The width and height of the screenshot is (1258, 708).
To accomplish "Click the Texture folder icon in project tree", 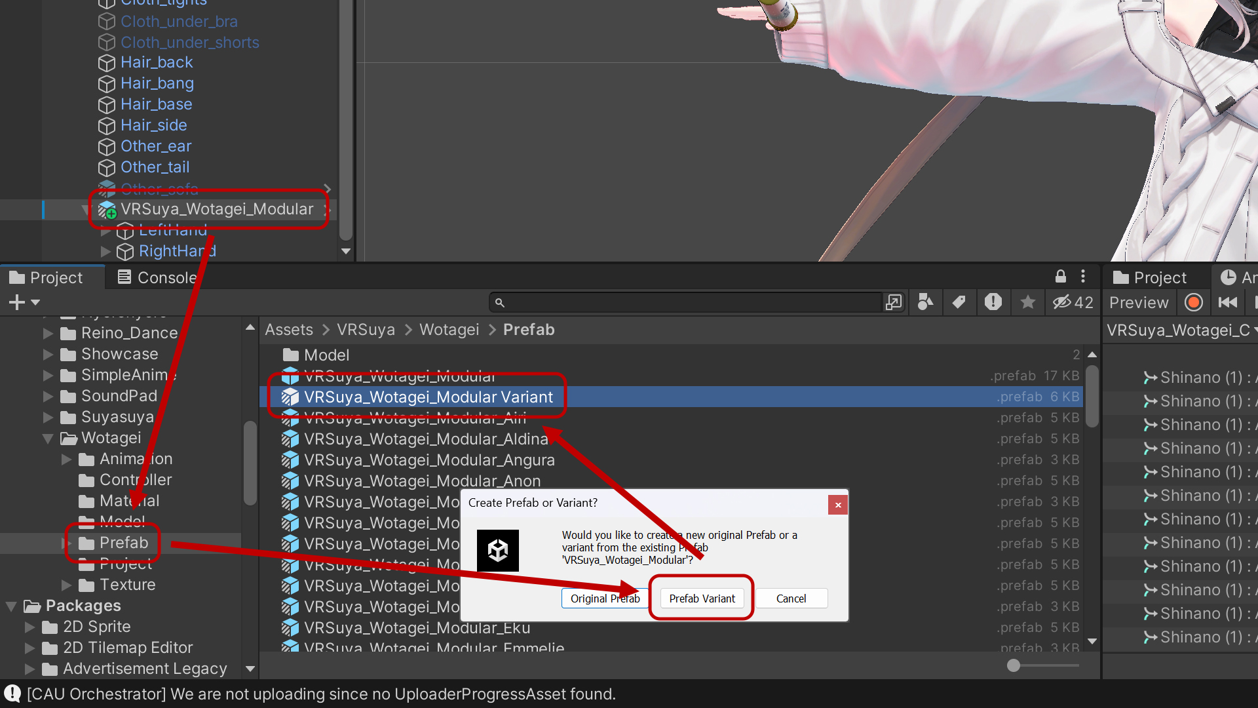I will (x=86, y=585).
